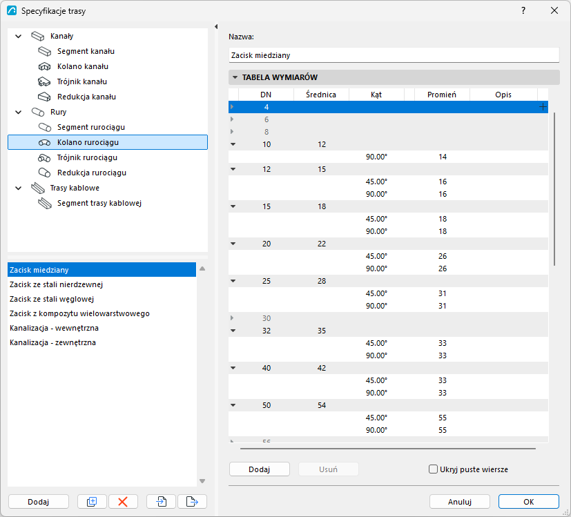
Task: Collapse the Kanały tree group
Action: (18, 36)
